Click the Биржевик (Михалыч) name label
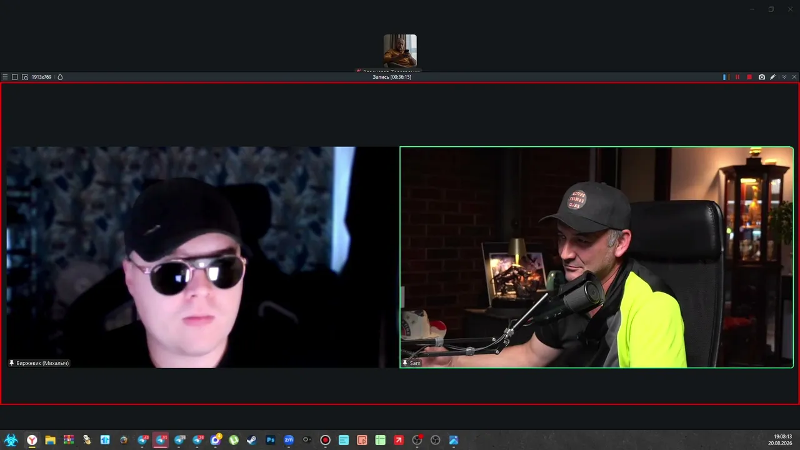Image resolution: width=800 pixels, height=450 pixels. pos(39,363)
